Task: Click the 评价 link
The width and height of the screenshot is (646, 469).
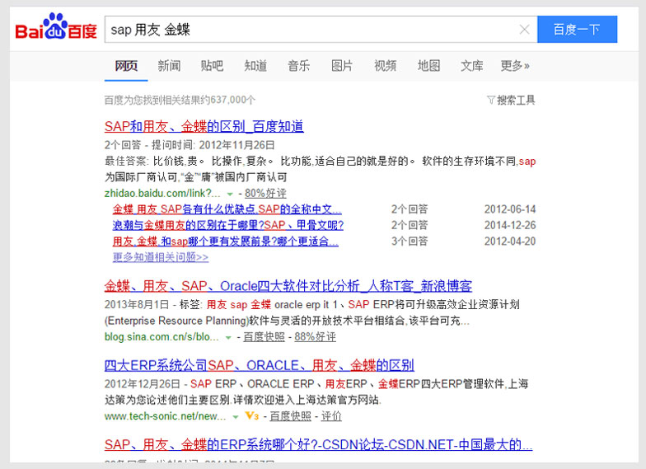Action: [331, 416]
